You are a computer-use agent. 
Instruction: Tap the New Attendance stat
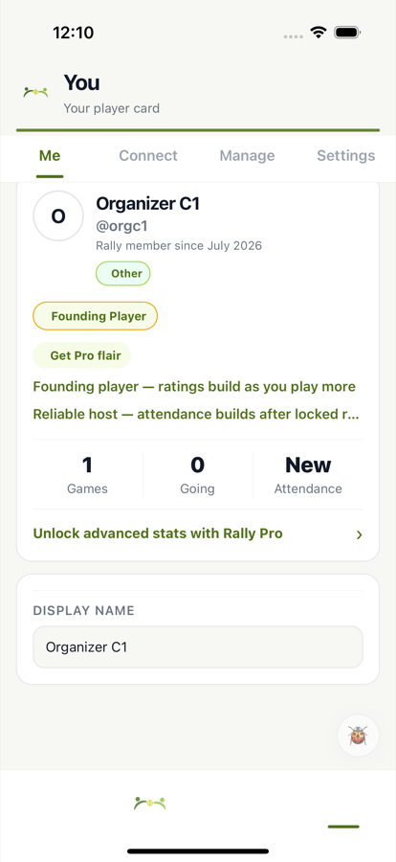308,475
